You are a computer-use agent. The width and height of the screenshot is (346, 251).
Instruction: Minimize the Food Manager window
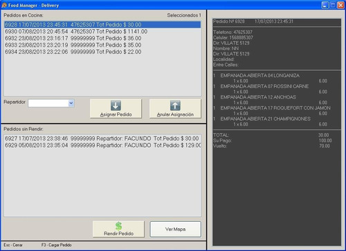click(x=325, y=5)
